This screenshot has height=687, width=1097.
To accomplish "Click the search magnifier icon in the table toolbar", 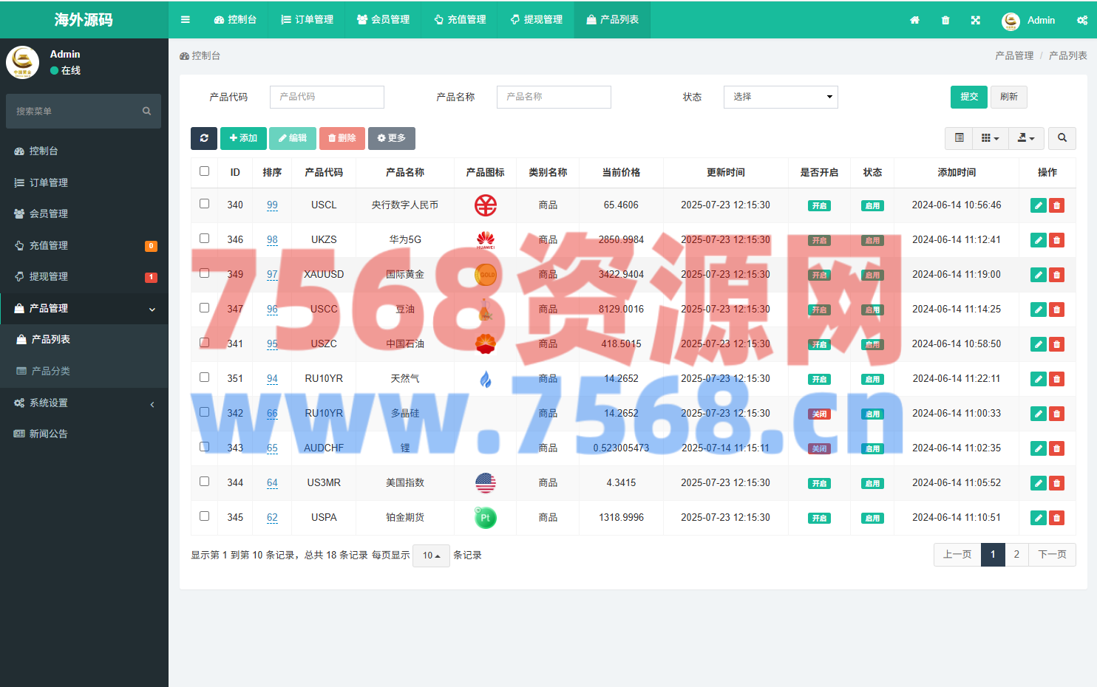I will coord(1062,138).
